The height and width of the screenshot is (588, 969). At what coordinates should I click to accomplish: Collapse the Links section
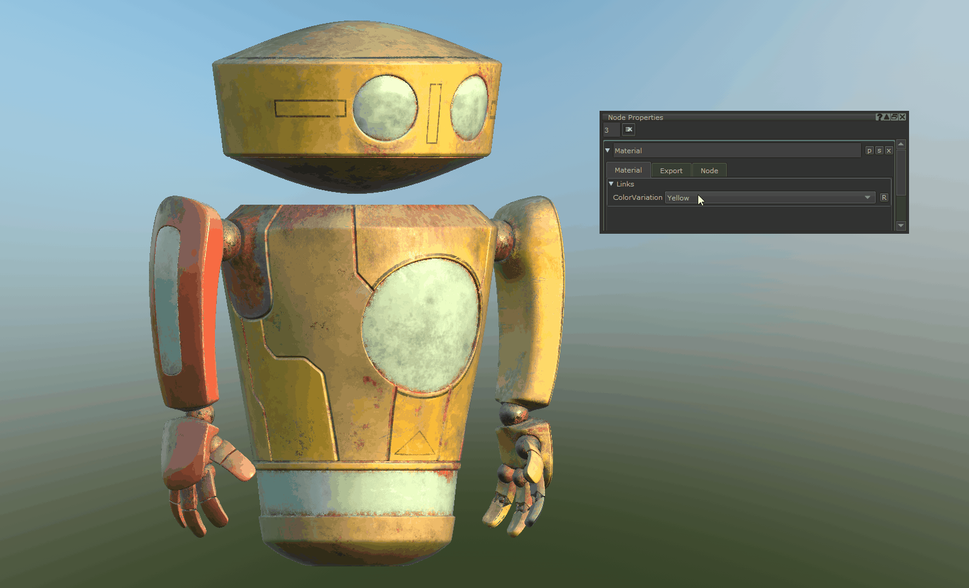[612, 183]
